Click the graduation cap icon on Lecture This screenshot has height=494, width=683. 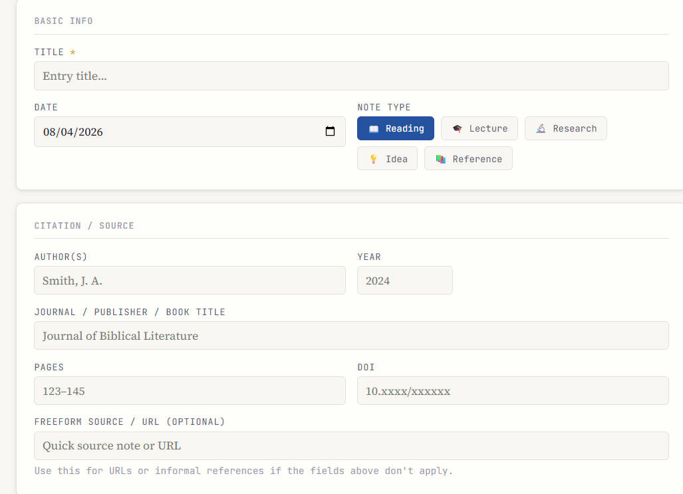click(x=457, y=129)
